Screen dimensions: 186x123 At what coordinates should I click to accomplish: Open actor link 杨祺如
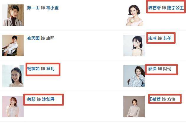click(33, 69)
